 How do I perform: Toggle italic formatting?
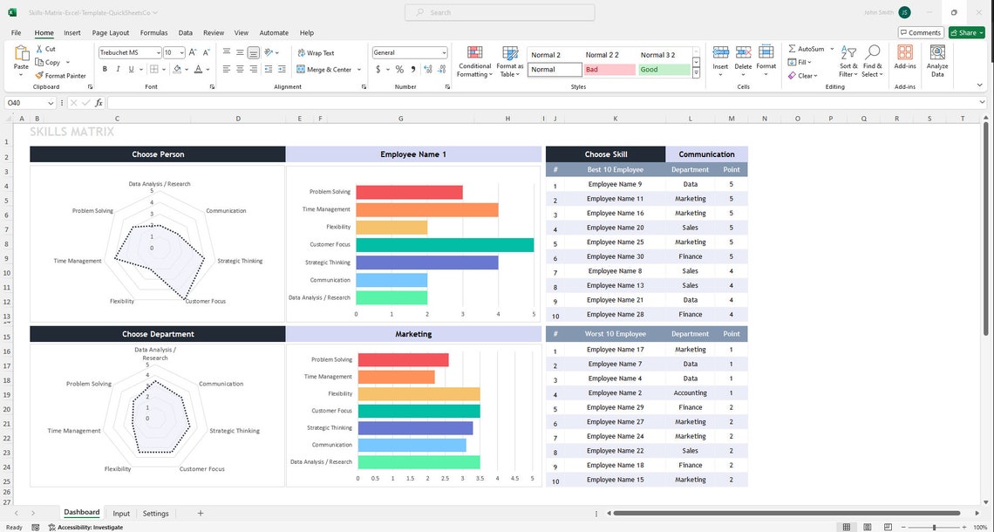click(117, 69)
